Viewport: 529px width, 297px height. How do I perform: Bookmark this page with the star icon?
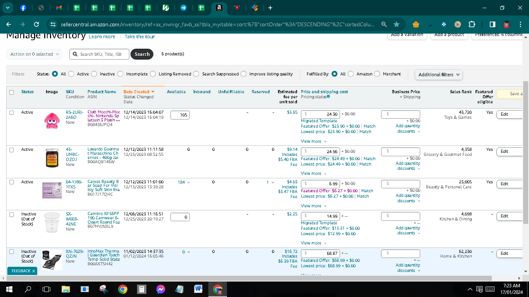click(x=397, y=24)
